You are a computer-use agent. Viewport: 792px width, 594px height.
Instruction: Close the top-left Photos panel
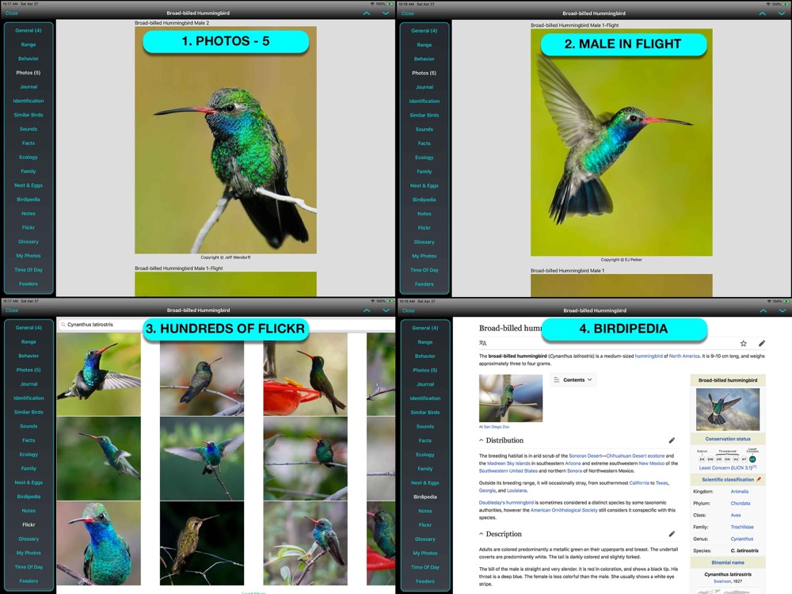tap(12, 13)
